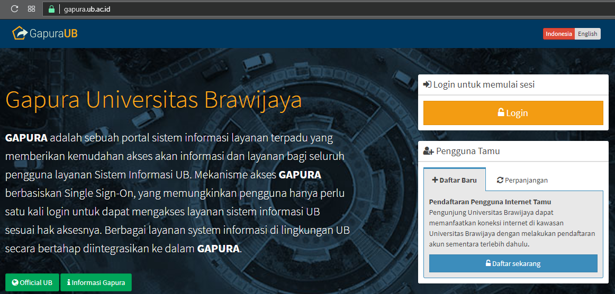Click the refresh icon on Perpanjangan tab

(500, 180)
